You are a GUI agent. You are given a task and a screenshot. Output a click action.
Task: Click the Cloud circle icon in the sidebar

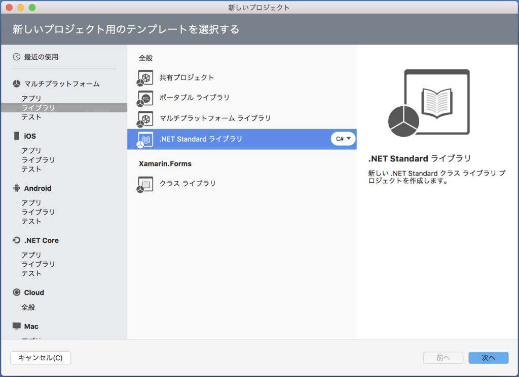[x=17, y=292]
